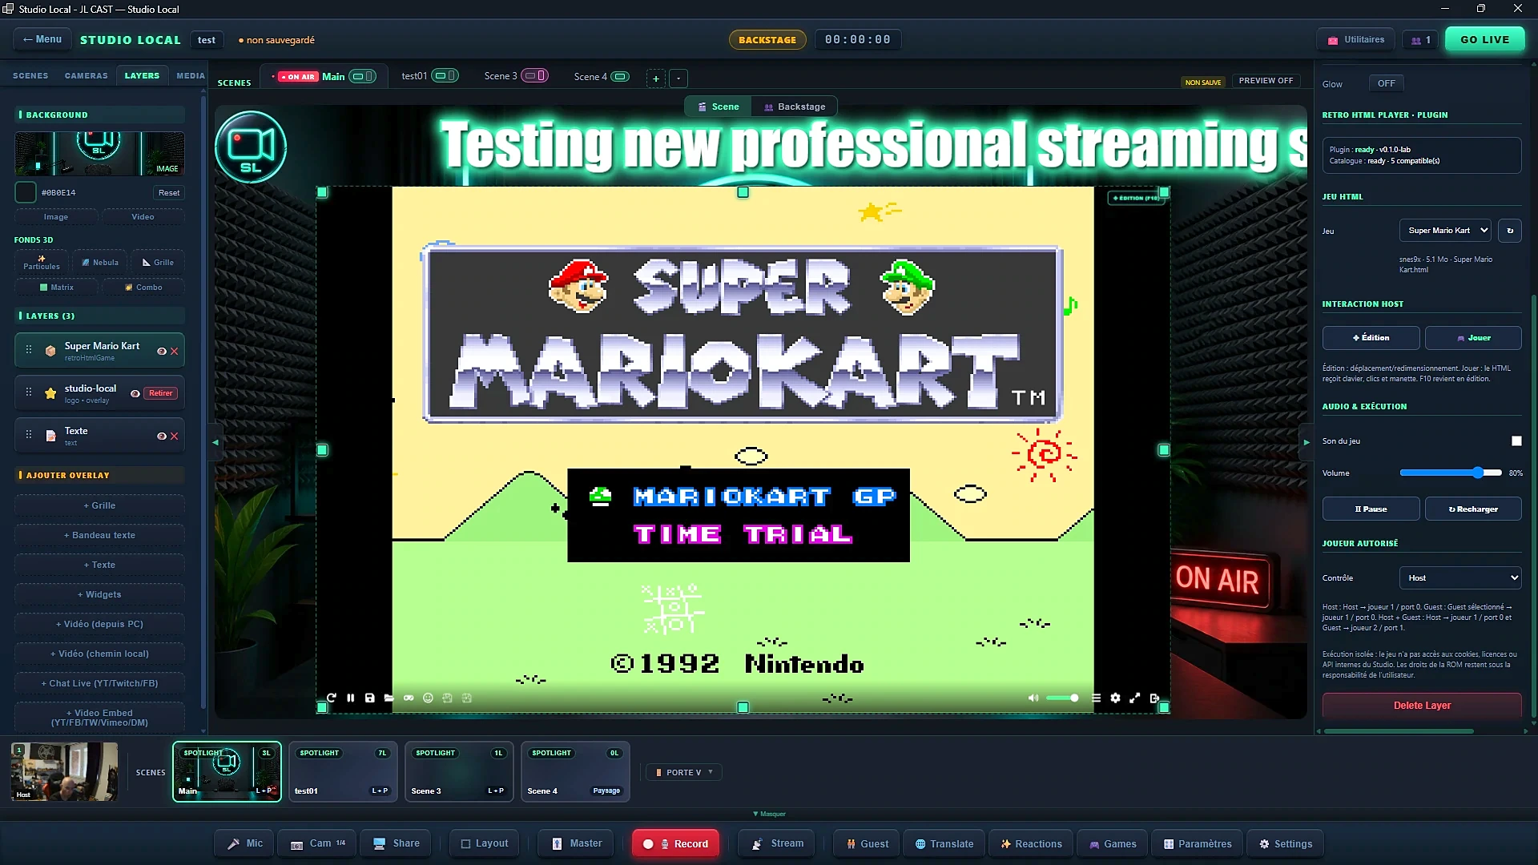Refresh the game list icon next to Jeu dropdown
The height and width of the screenshot is (865, 1538).
[1510, 231]
